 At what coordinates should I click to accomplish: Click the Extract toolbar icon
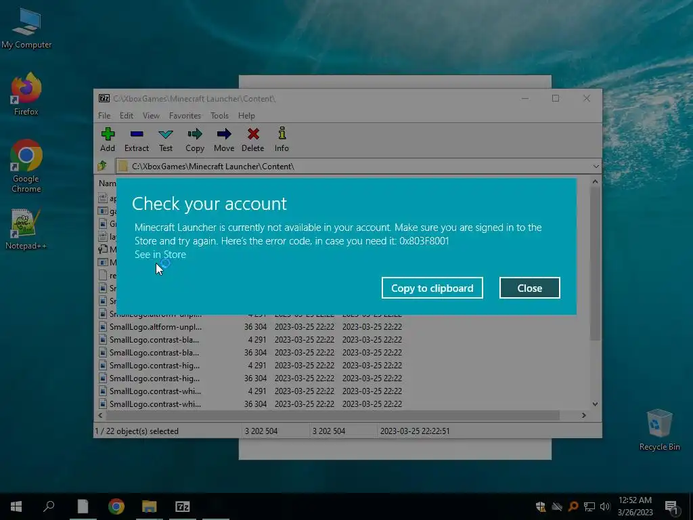(x=137, y=139)
